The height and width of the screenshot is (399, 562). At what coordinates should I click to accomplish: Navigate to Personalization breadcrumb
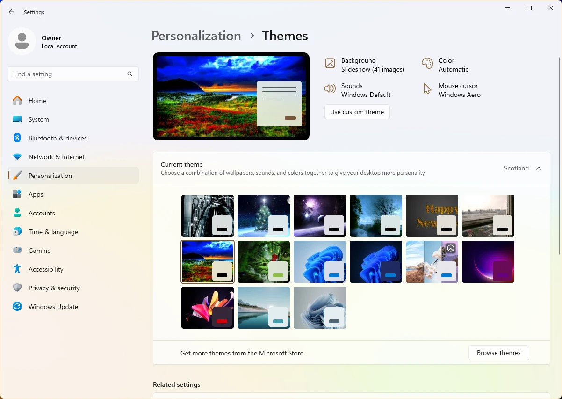coord(196,36)
